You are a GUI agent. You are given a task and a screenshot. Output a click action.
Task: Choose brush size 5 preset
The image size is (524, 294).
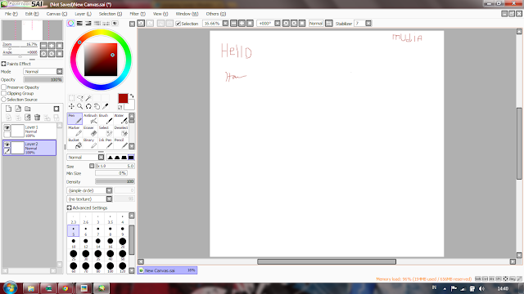tap(73, 230)
